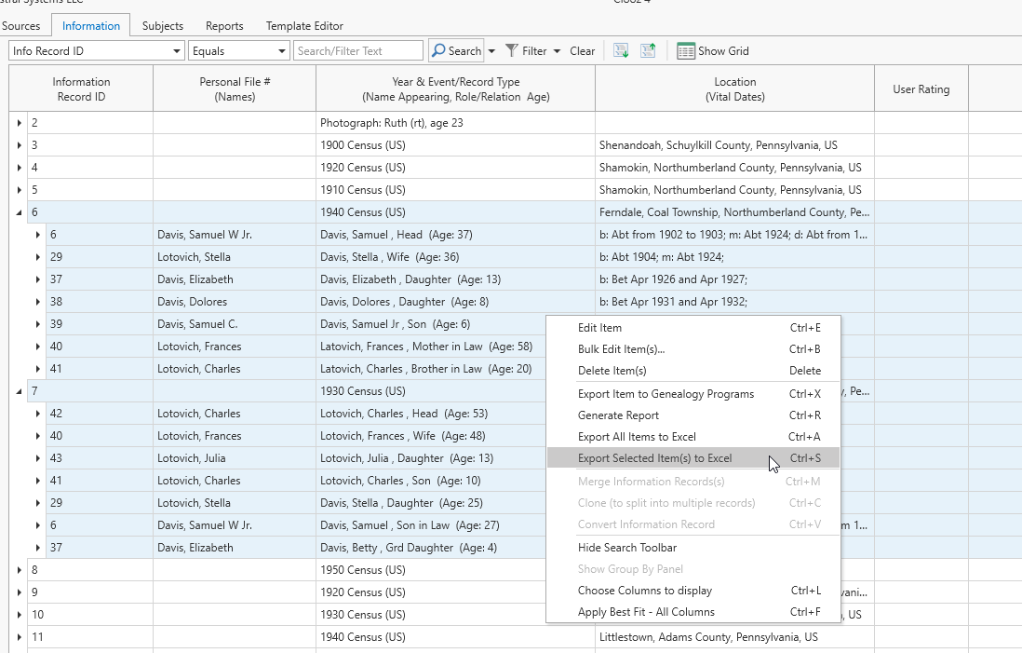Click the Filter funnel icon

[x=513, y=50]
